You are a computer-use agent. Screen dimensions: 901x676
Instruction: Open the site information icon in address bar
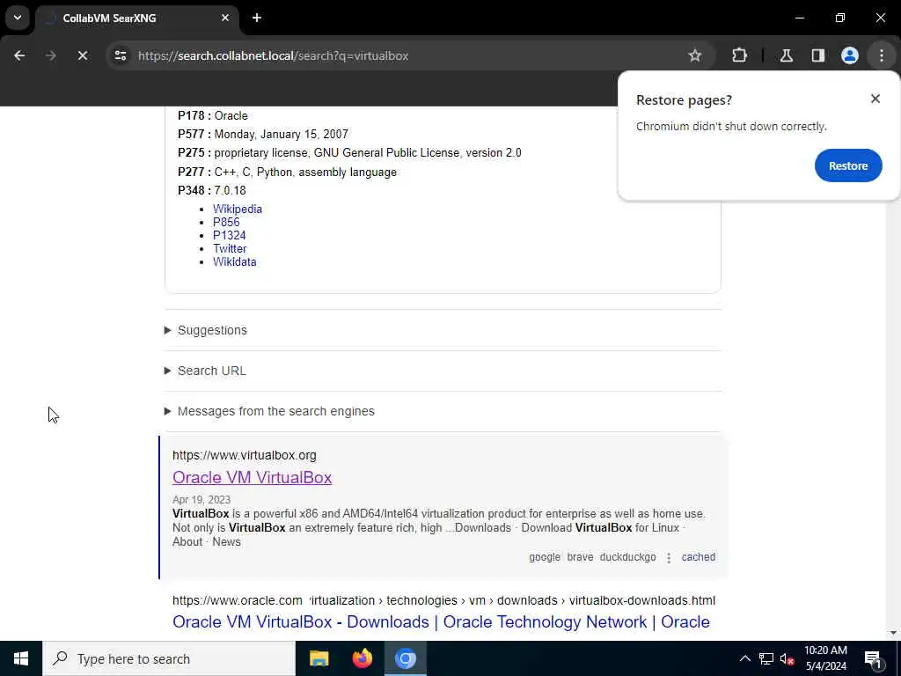coord(120,55)
